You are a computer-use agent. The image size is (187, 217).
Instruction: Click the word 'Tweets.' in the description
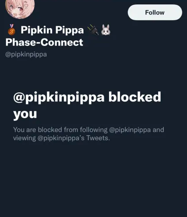[x=98, y=138]
